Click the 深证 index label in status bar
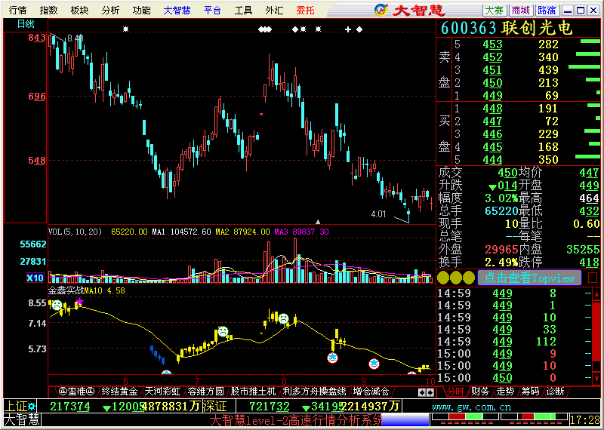The height and width of the screenshot is (430, 604). click(x=214, y=406)
